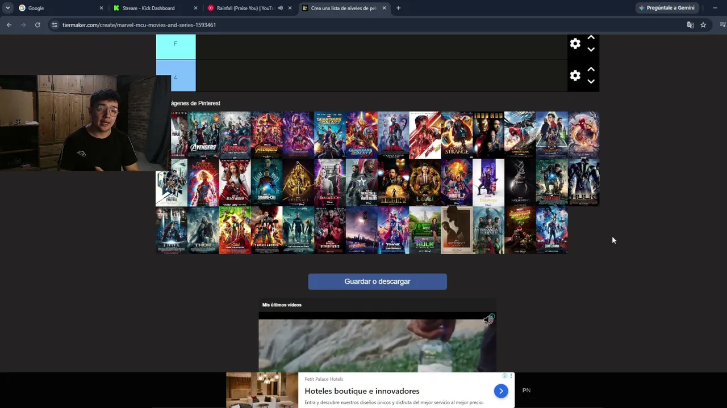This screenshot has width=727, height=408.
Task: Open the media controls icon in toolbar
Action: (x=722, y=25)
